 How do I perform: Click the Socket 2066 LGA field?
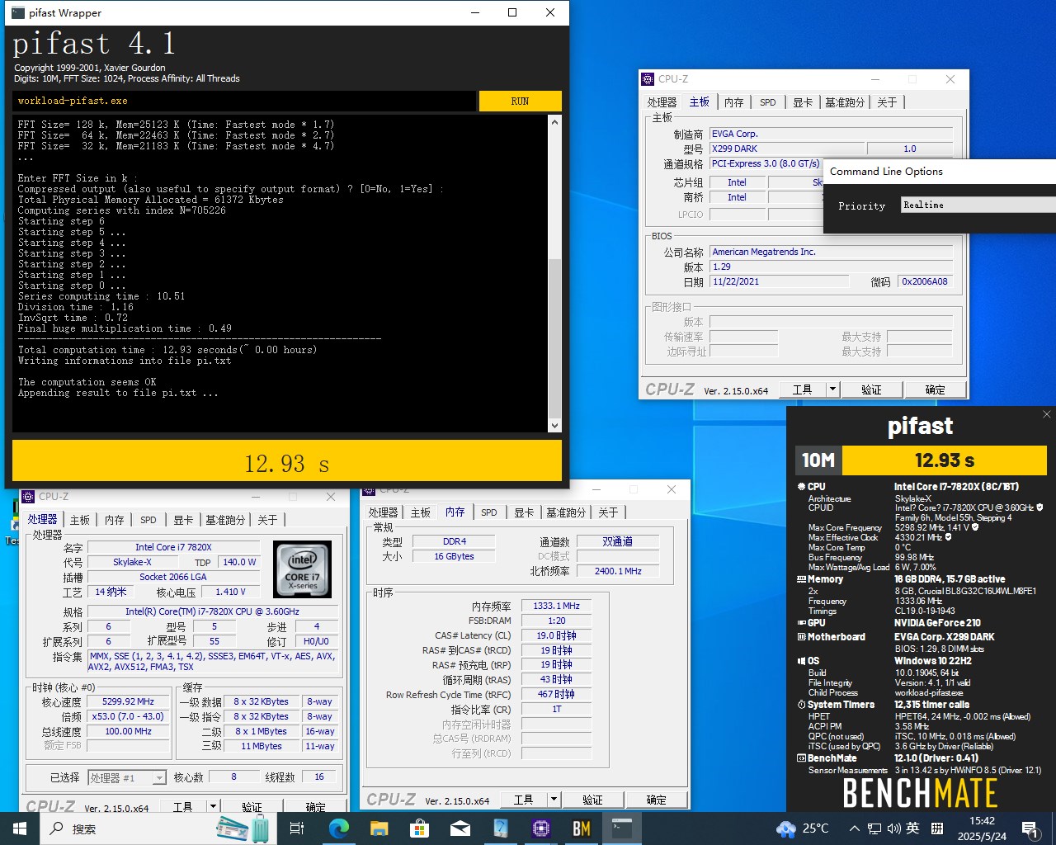(173, 577)
